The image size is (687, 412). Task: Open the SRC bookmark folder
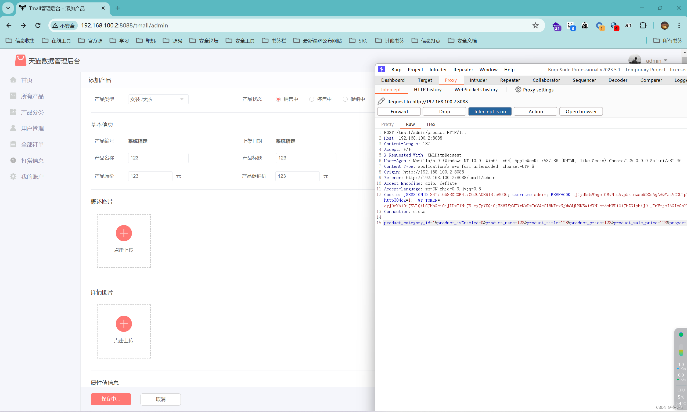tap(358, 41)
